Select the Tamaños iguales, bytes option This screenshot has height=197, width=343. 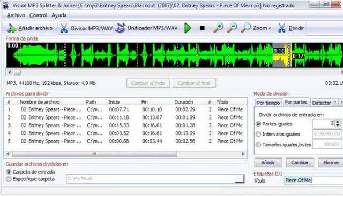[x=258, y=144]
